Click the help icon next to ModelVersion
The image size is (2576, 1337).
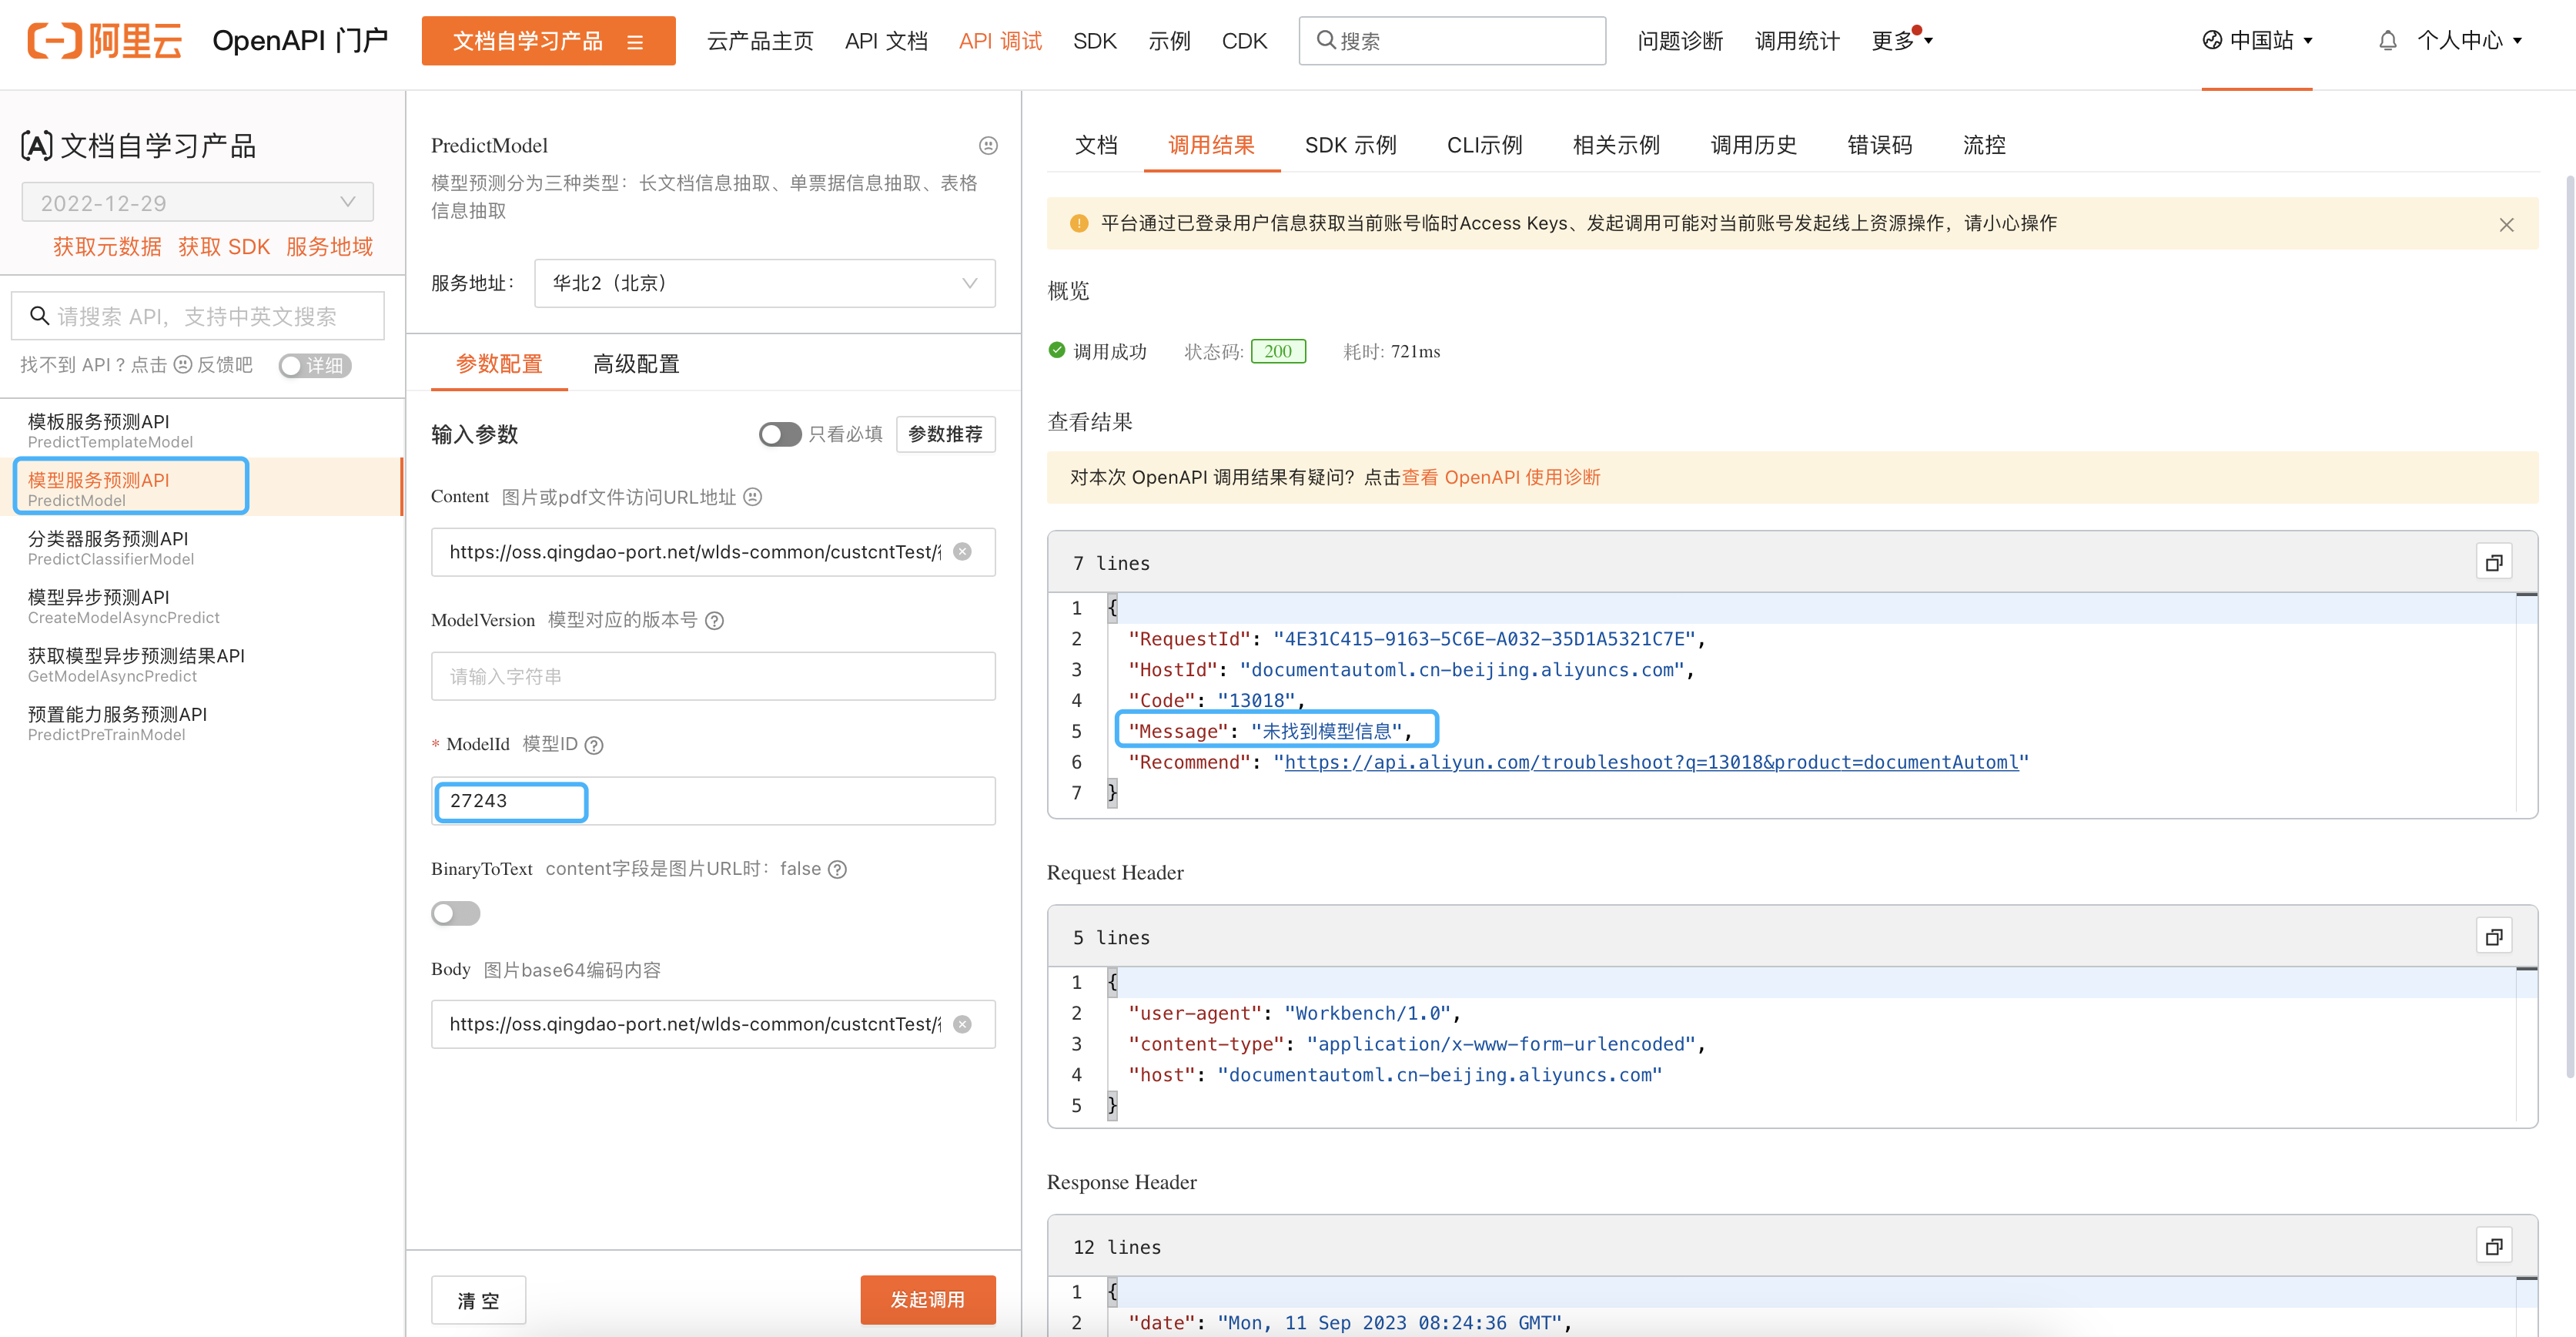point(714,621)
